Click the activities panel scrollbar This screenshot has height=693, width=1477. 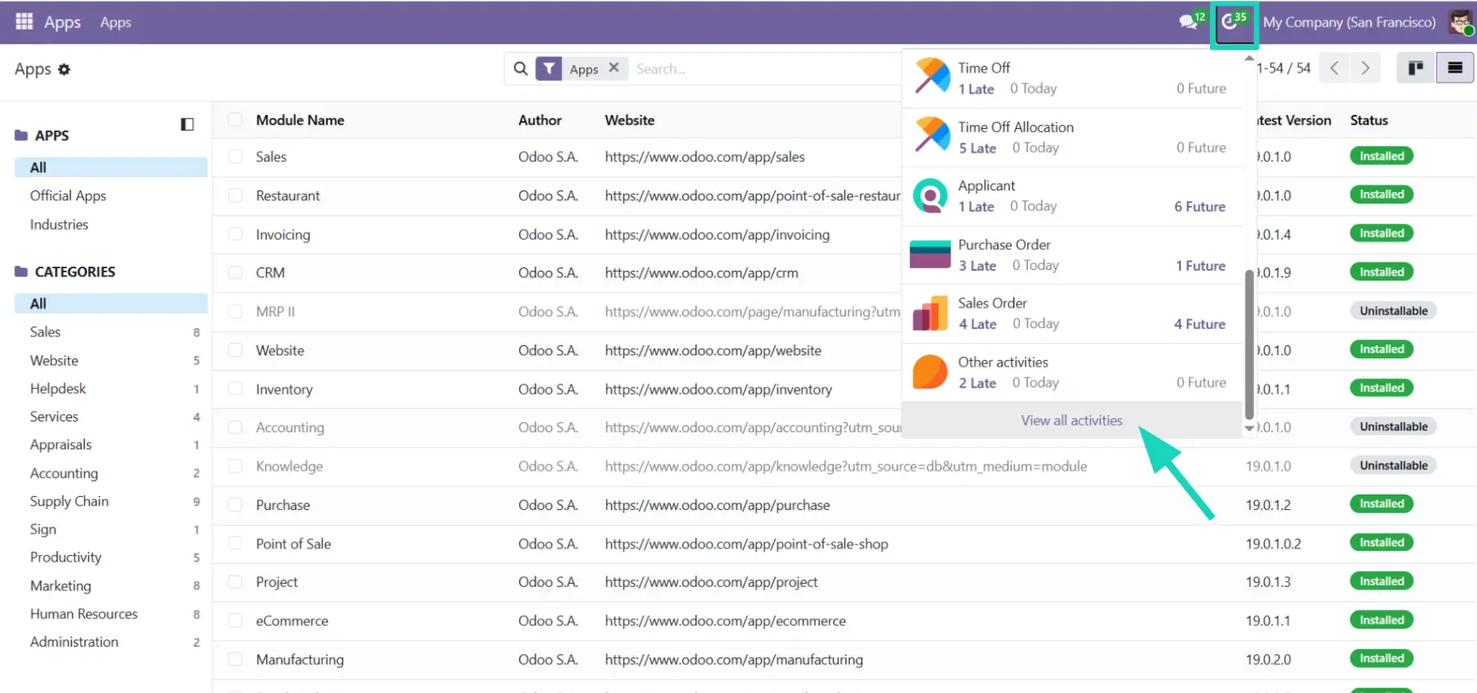1249,340
